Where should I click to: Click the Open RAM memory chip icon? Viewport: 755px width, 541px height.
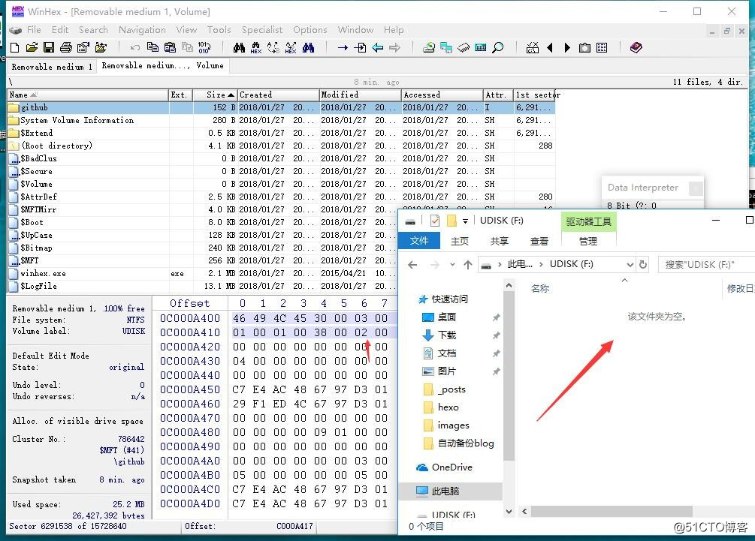(x=464, y=47)
